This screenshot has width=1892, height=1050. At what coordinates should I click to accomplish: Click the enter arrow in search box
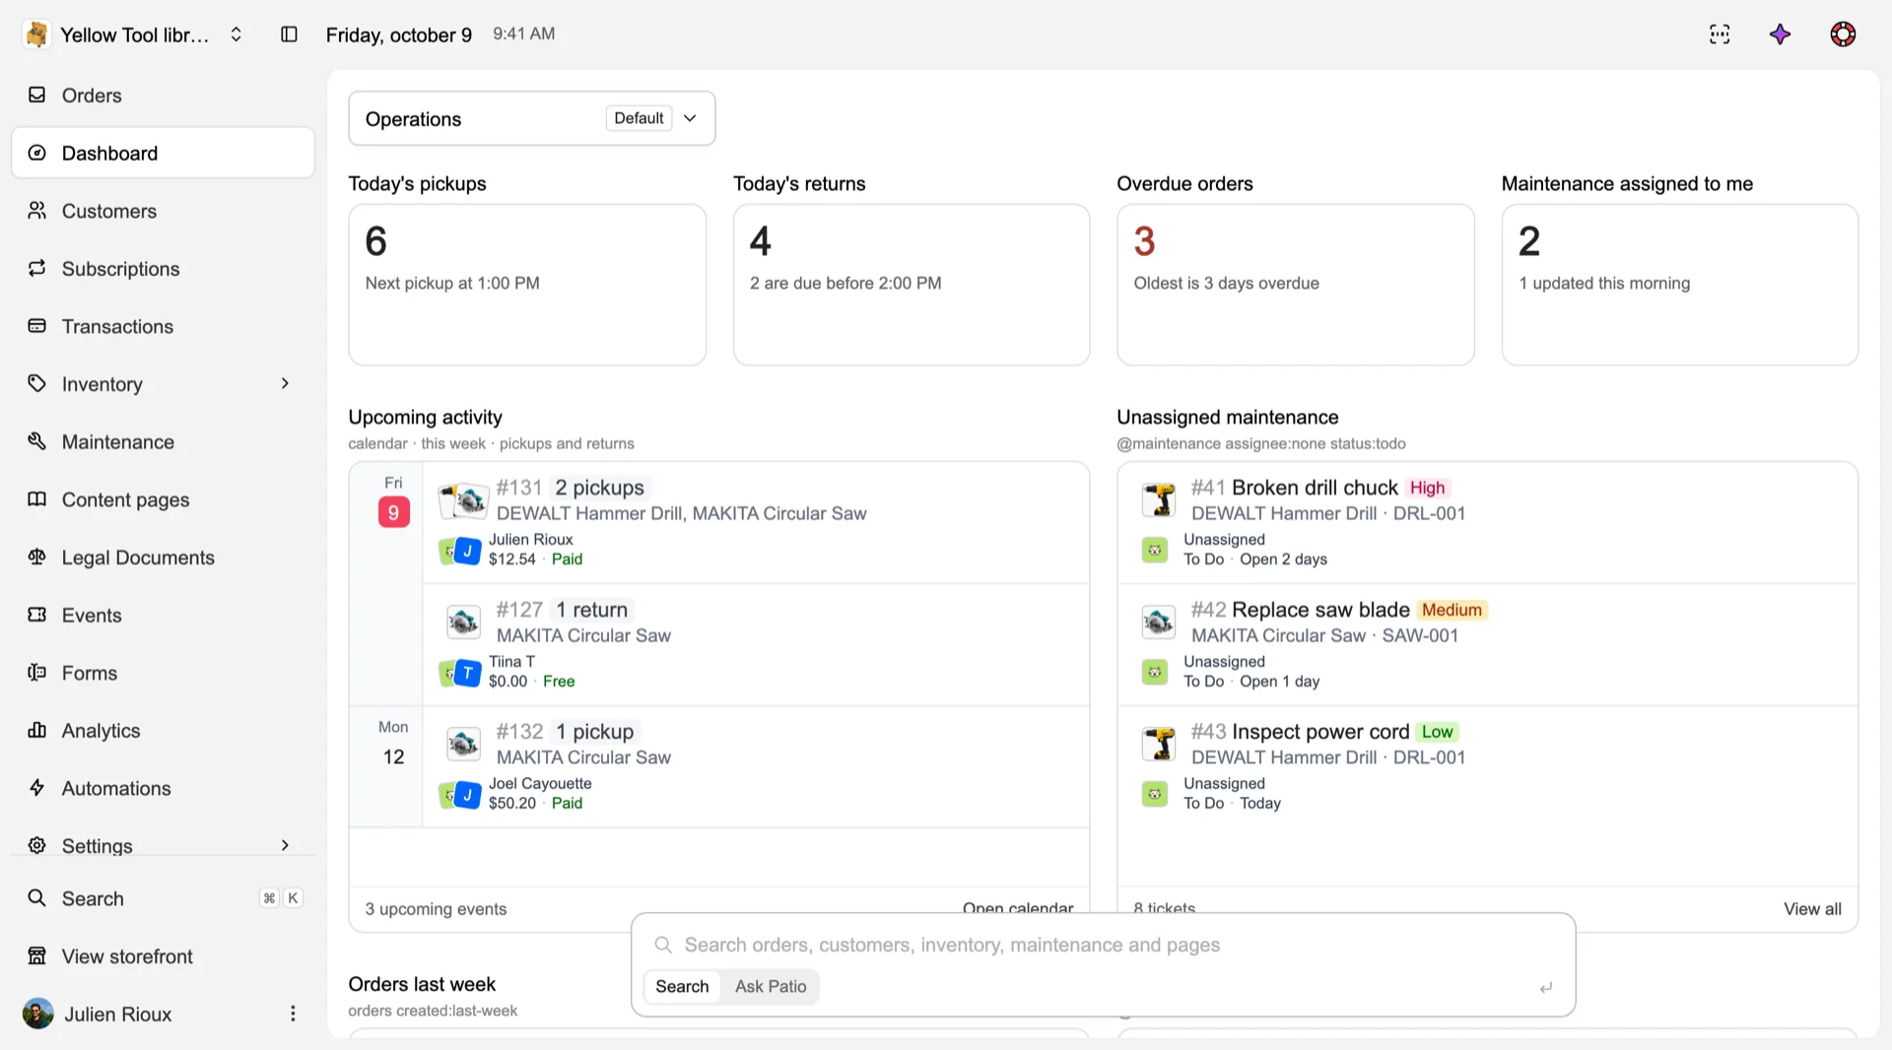click(x=1546, y=987)
